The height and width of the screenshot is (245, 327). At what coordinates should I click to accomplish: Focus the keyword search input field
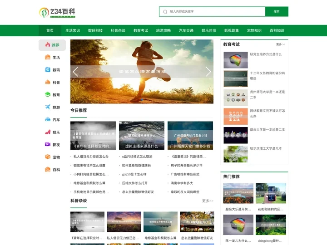tap(212, 11)
